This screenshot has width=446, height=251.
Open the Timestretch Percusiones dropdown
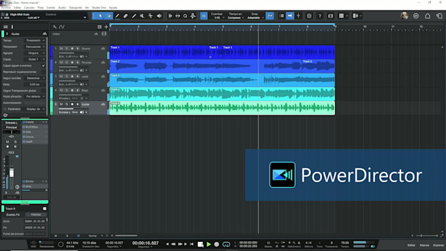(35, 47)
